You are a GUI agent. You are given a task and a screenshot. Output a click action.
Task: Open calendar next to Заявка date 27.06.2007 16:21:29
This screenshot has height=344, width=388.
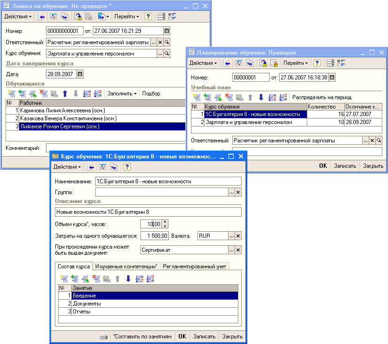pyautogui.click(x=167, y=31)
